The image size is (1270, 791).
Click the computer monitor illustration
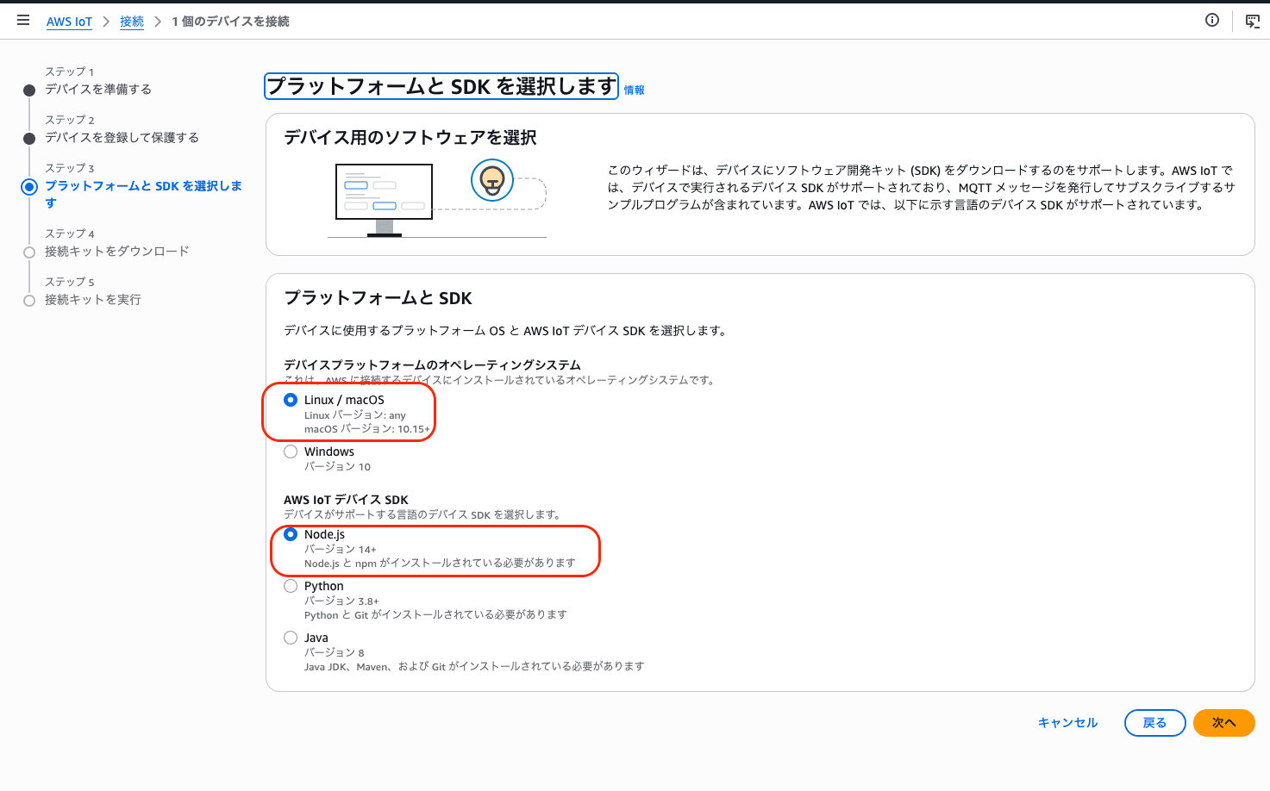384,199
